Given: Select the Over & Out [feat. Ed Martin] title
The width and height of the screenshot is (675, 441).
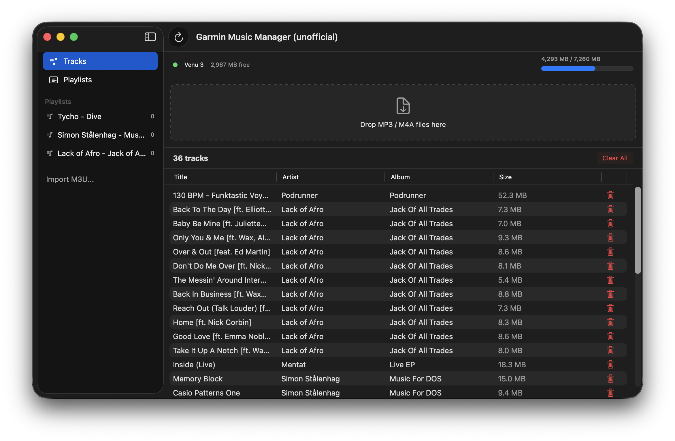Looking at the screenshot, I should click(221, 252).
